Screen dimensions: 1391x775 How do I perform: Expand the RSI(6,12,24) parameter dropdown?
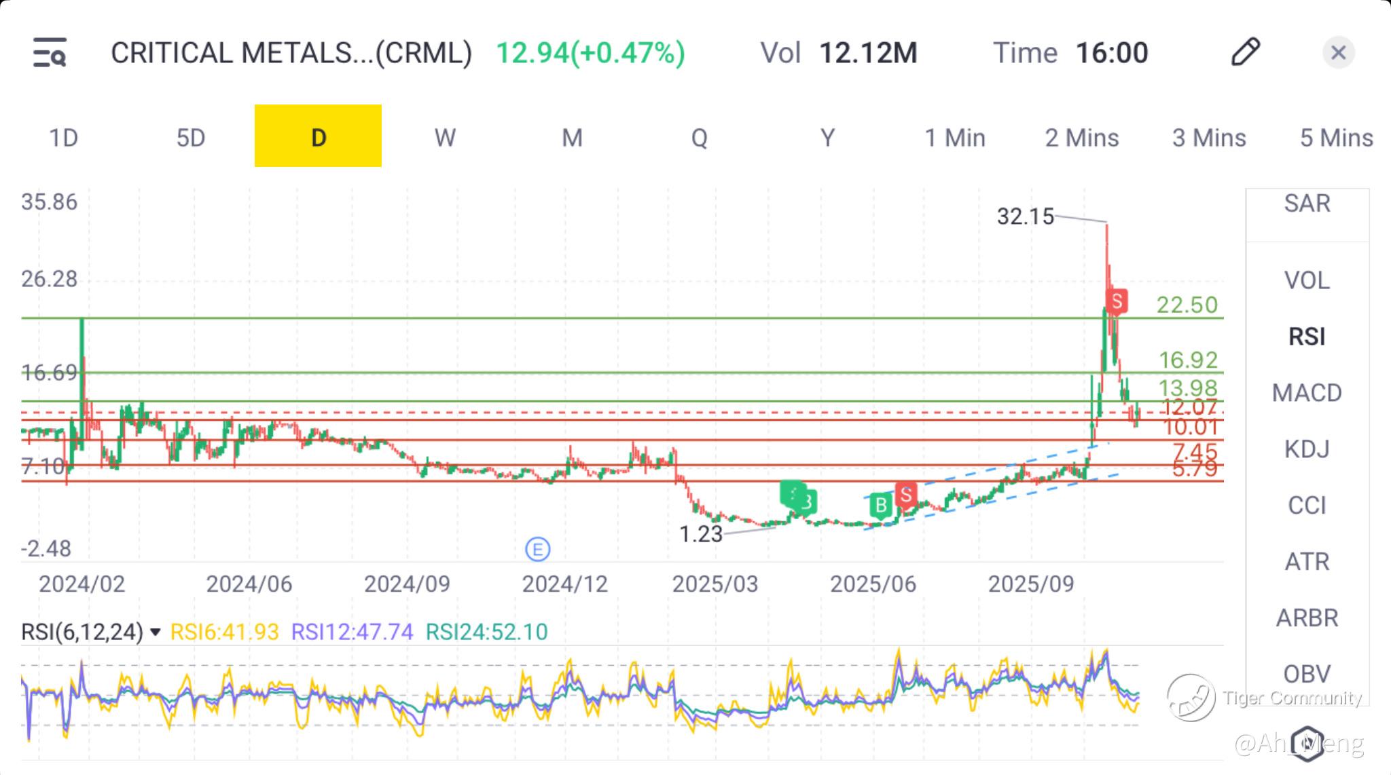155,632
